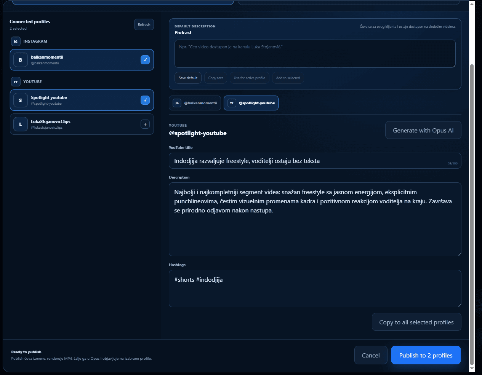Image resolution: width=482 pixels, height=375 pixels.
Task: Click the Hashtags input field
Action: [315, 289]
